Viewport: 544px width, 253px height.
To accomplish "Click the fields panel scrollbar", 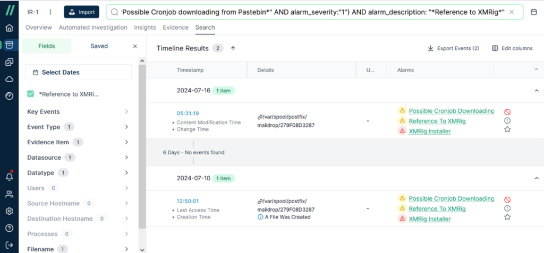I will pos(142,147).
